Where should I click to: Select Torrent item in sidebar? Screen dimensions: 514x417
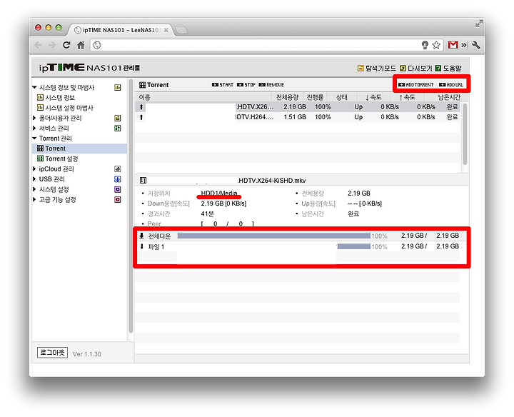80,149
